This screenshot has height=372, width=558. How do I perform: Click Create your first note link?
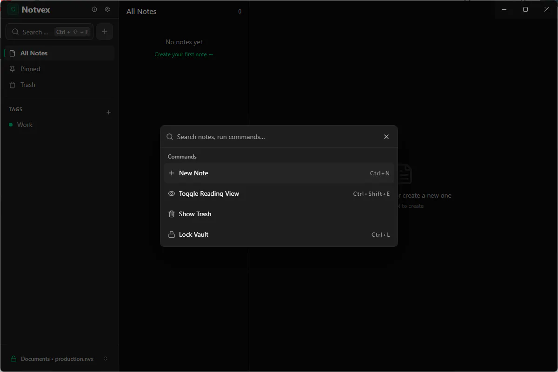click(x=184, y=54)
